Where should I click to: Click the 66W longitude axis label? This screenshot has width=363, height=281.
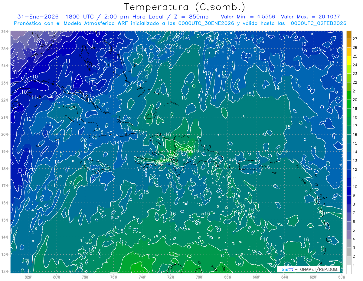tap(256, 276)
